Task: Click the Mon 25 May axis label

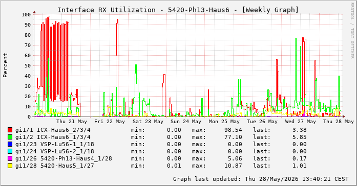Action: (x=224, y=122)
